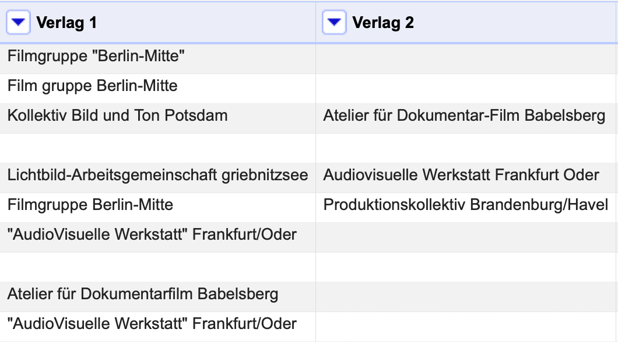Click empty Verlag 2 cell beside Filmgruppe "Berlin-Mitte"
Image resolution: width=618 pixels, height=343 pixels.
click(x=466, y=57)
